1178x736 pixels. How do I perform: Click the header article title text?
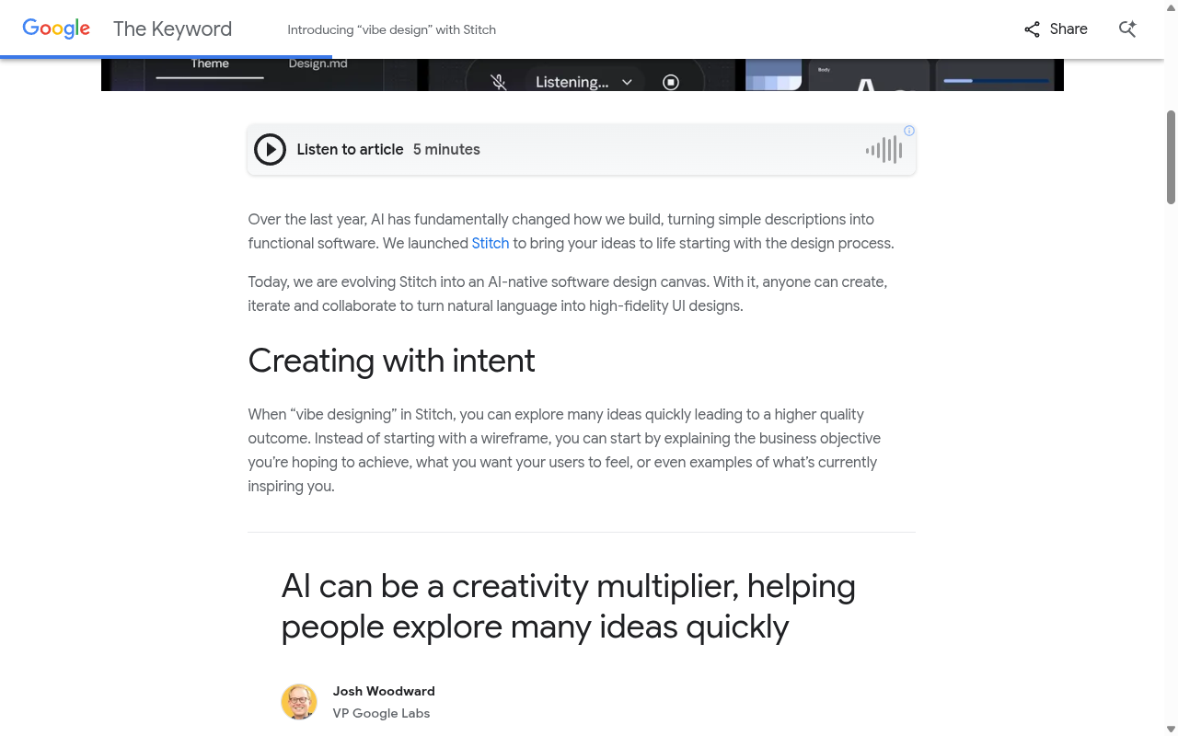[x=391, y=29]
